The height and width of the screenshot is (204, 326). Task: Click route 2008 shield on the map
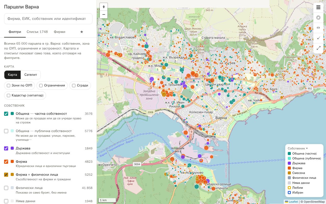pyautogui.click(x=150, y=112)
